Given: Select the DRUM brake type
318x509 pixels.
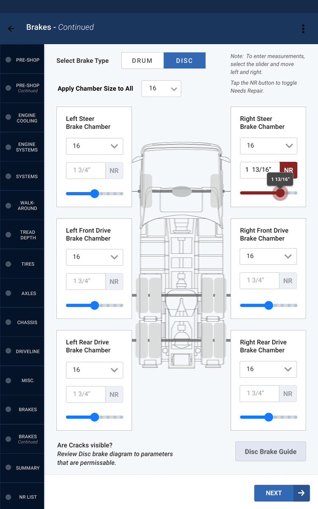Looking at the screenshot, I should pos(142,61).
